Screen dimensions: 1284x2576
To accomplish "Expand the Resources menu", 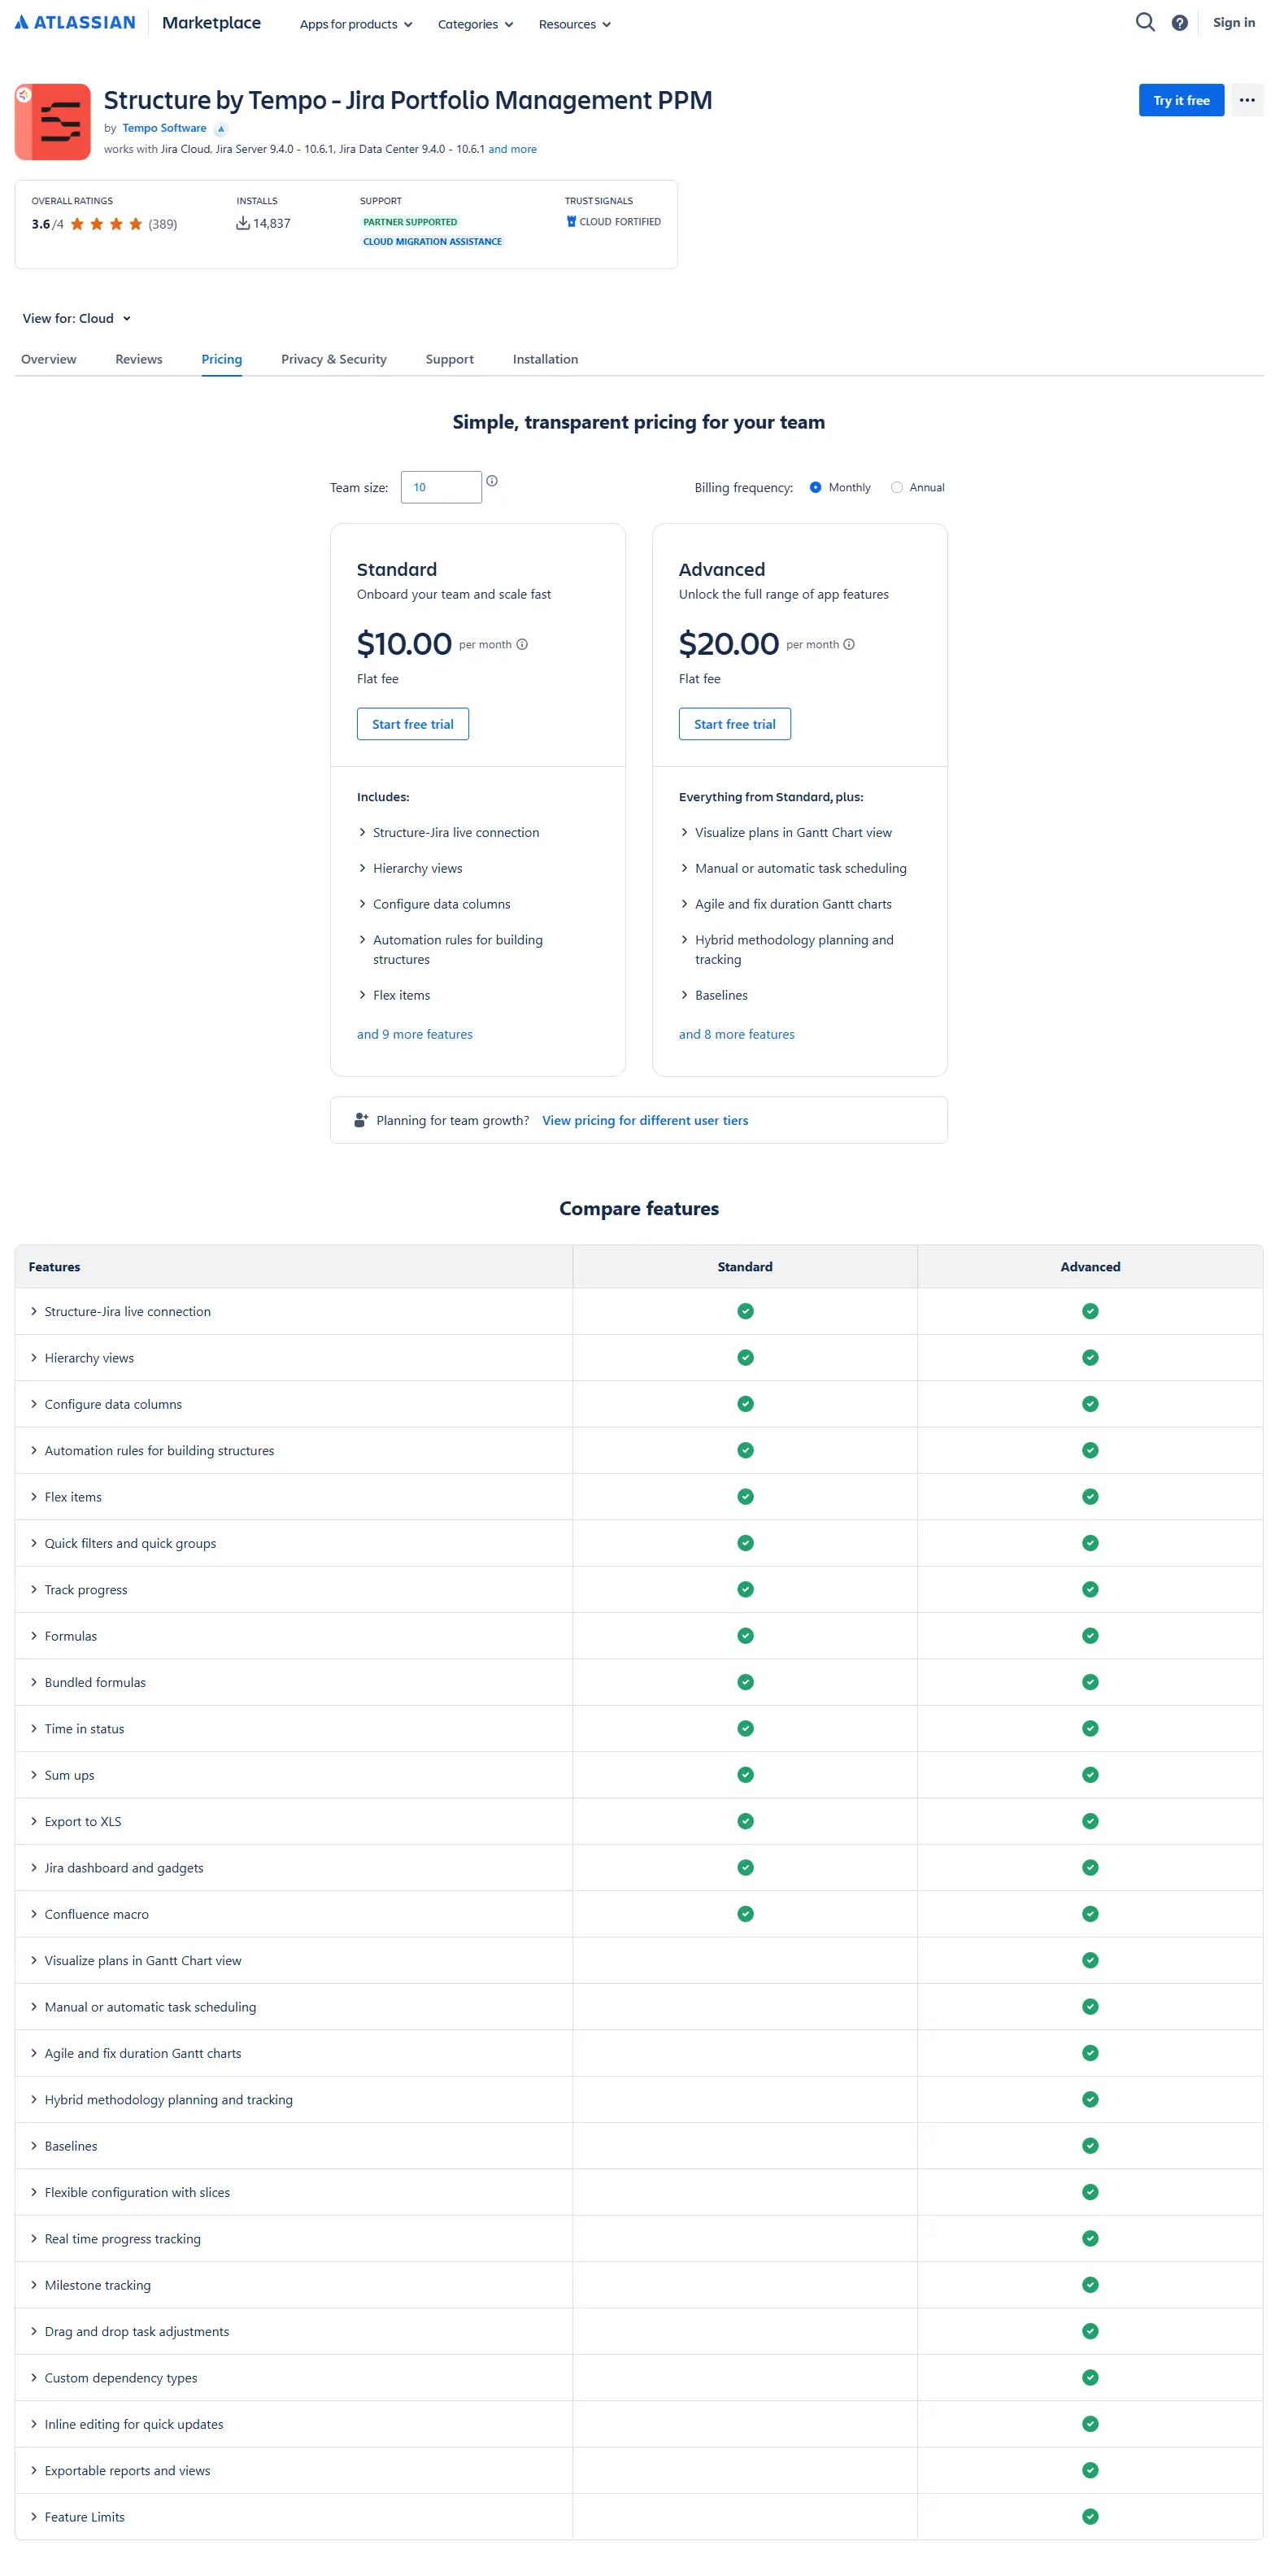I will [x=574, y=24].
